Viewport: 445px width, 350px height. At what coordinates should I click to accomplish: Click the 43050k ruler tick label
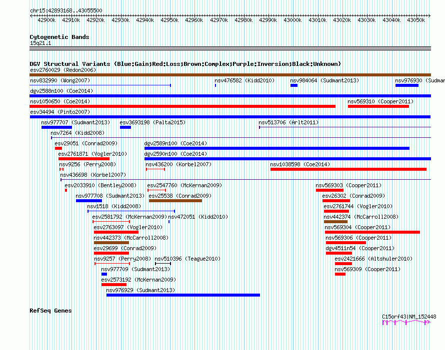tap(416, 20)
